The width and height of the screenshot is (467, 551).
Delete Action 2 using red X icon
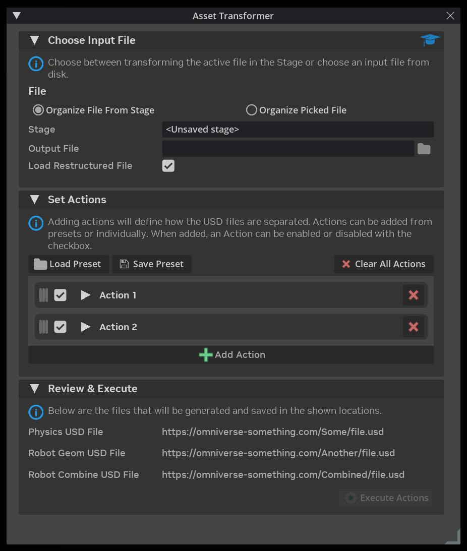click(413, 327)
